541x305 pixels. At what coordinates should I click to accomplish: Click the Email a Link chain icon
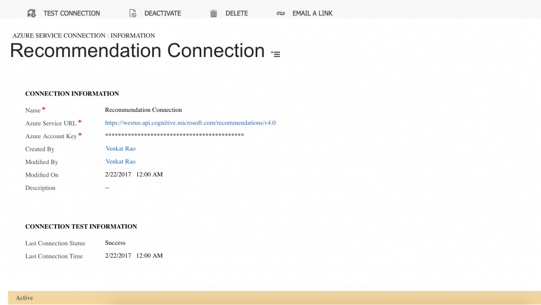(x=281, y=13)
